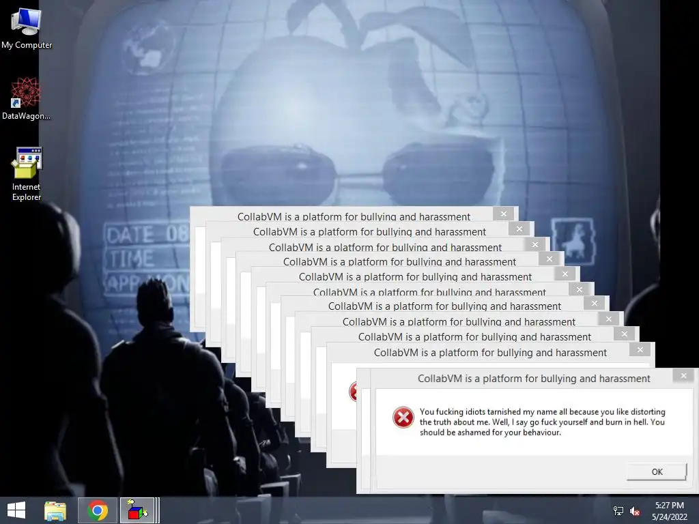Open Google Chrome from the taskbar

click(x=98, y=510)
